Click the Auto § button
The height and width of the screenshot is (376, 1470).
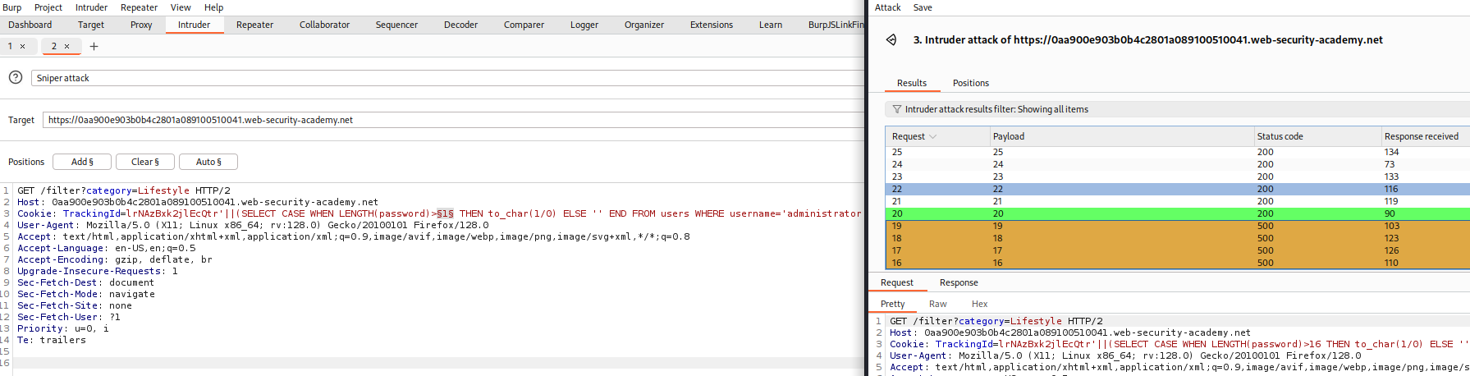click(x=208, y=162)
